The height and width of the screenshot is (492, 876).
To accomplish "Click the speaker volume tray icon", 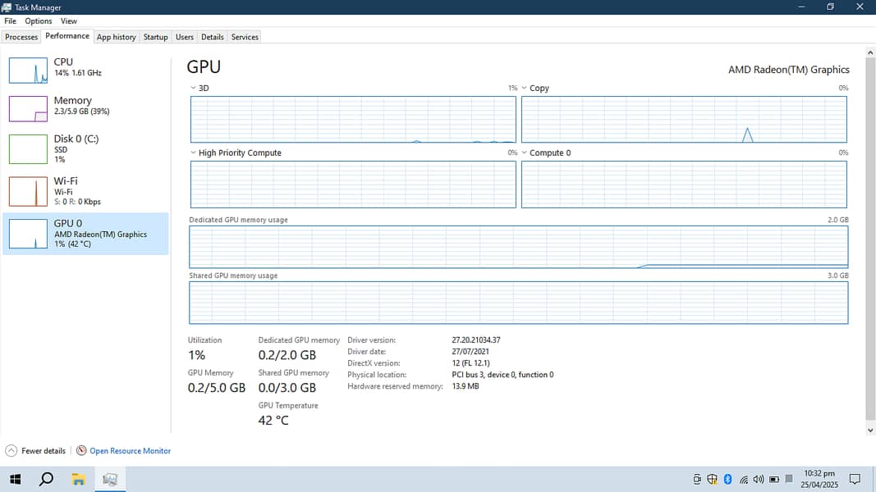I will click(x=758, y=479).
